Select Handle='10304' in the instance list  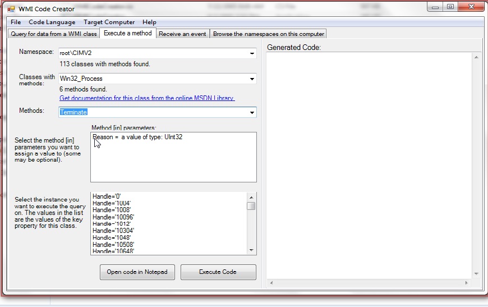coord(113,231)
